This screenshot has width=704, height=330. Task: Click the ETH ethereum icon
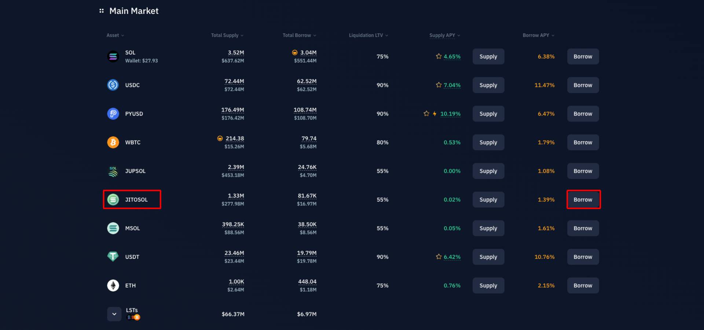tap(113, 285)
